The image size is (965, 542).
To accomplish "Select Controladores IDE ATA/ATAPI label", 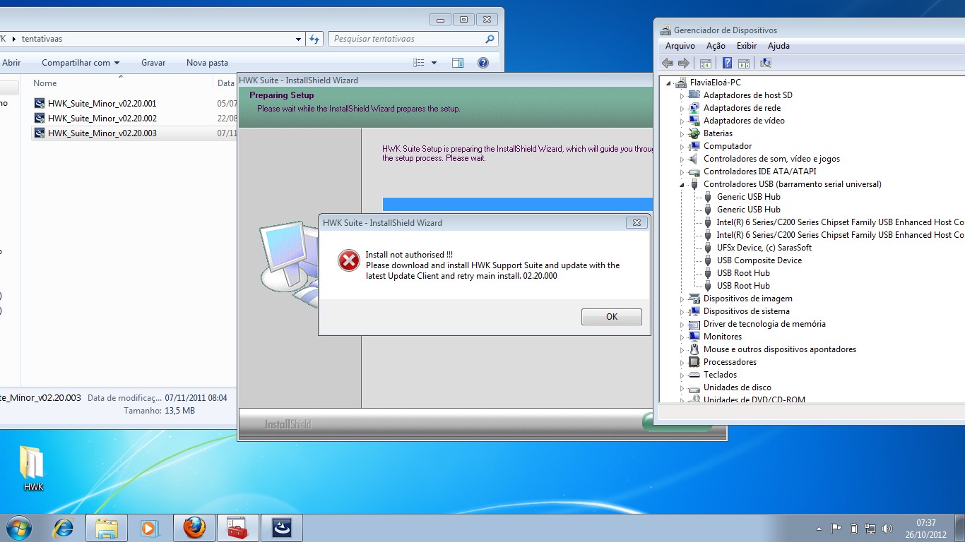I will (759, 171).
